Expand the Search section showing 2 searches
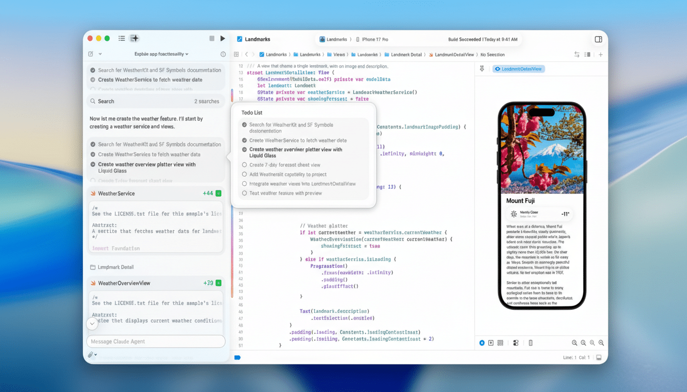687x392 pixels. [x=156, y=101]
